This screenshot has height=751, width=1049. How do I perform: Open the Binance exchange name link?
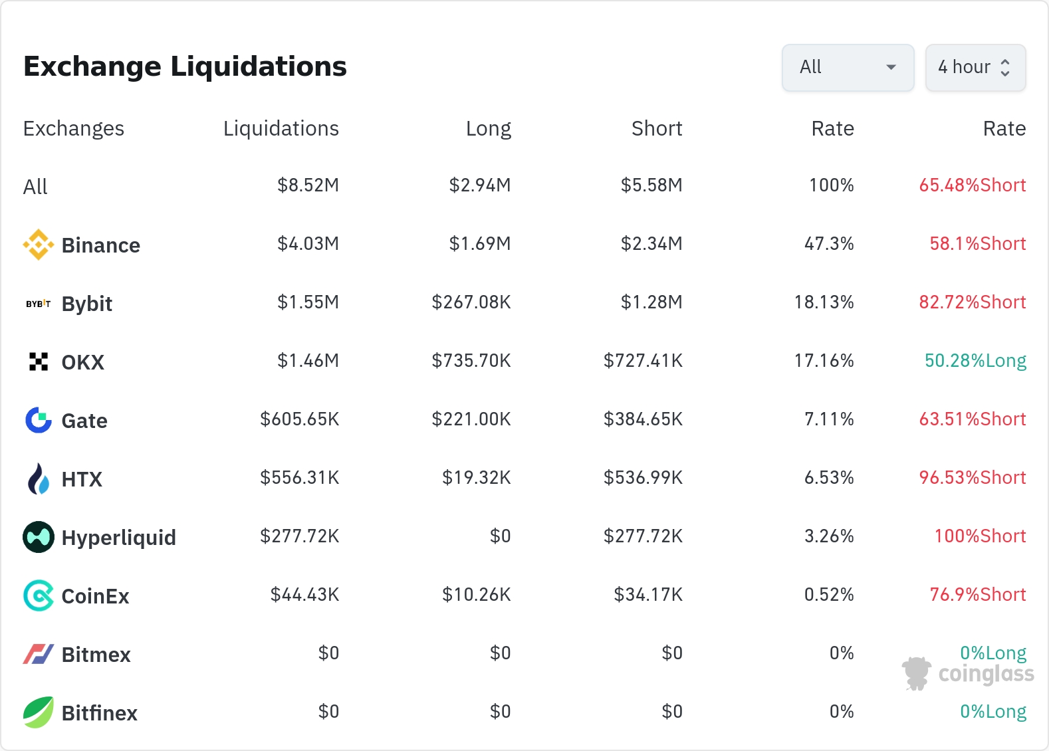click(100, 245)
